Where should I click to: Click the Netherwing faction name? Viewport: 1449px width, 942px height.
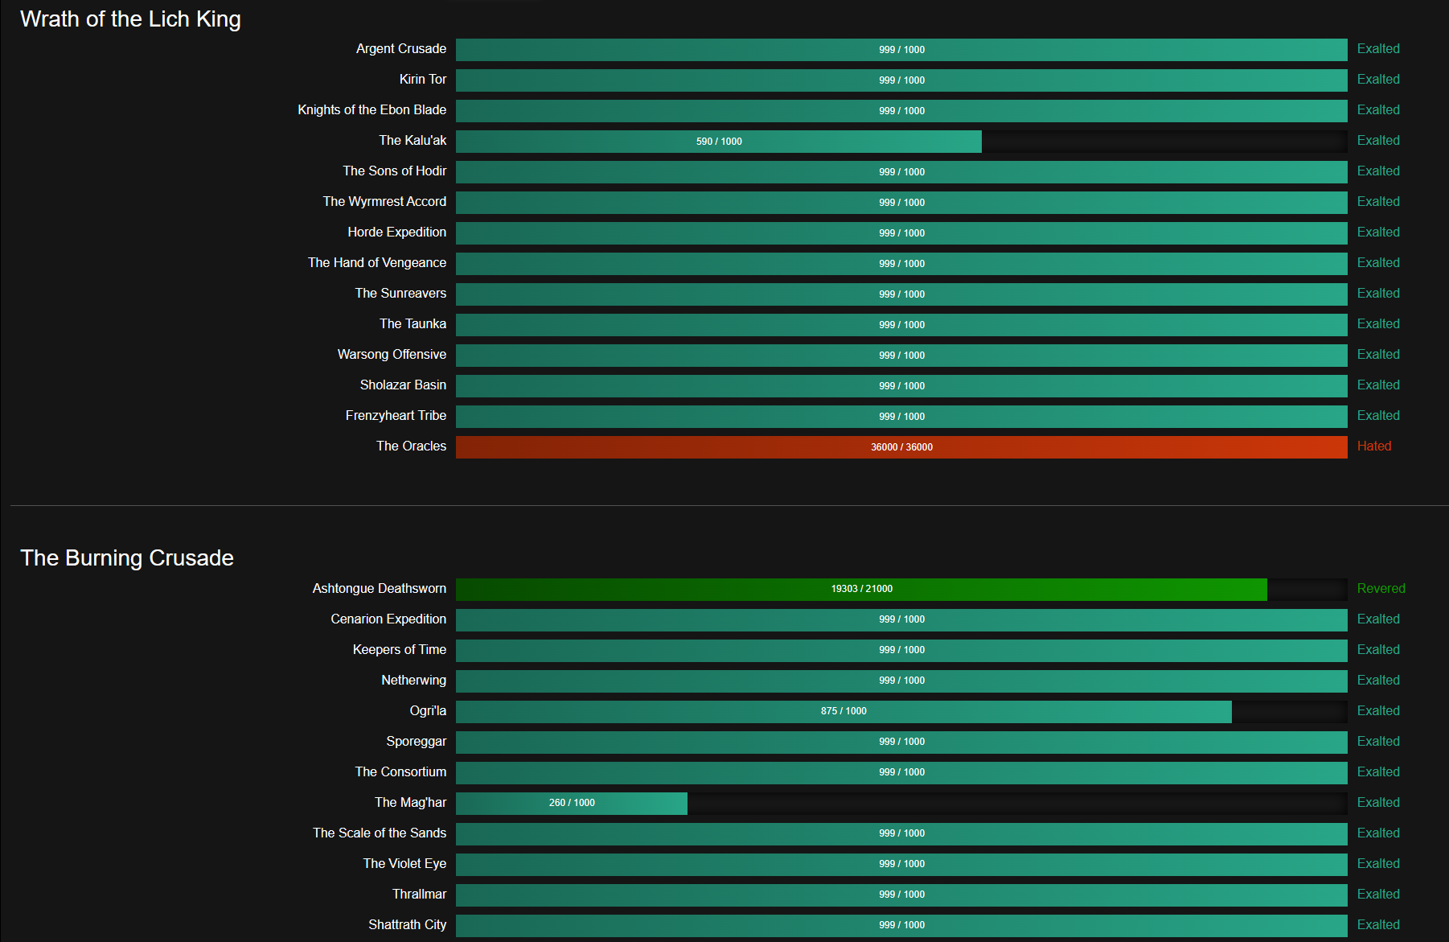click(413, 681)
